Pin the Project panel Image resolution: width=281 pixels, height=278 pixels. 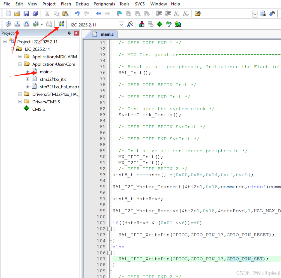tap(69, 33)
